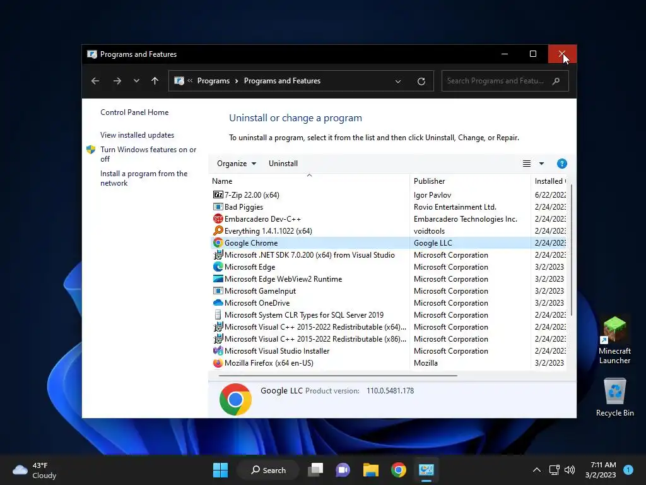Go back using the back arrow
Screen dimensions: 646x485
click(x=95, y=81)
